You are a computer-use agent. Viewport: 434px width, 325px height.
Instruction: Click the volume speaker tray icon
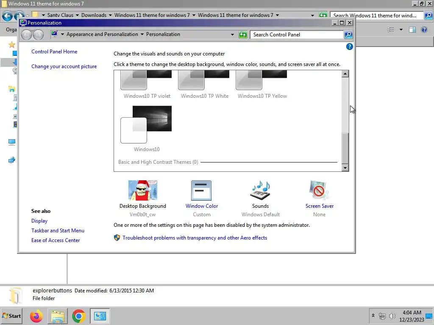[x=392, y=316]
